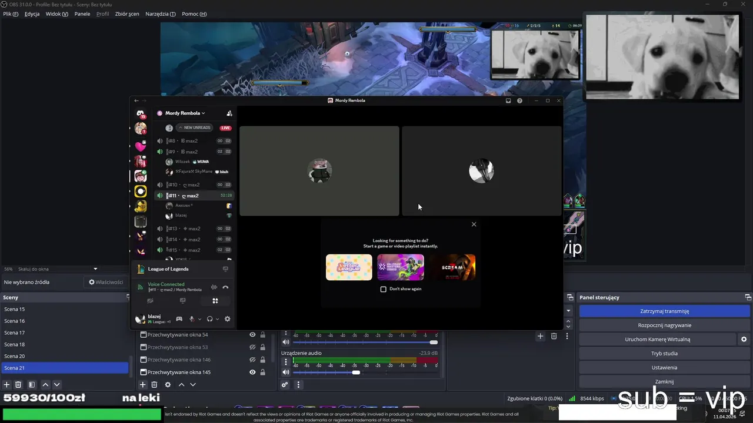
Task: Open scene transition type dropdown arrow
Action: pos(568,310)
